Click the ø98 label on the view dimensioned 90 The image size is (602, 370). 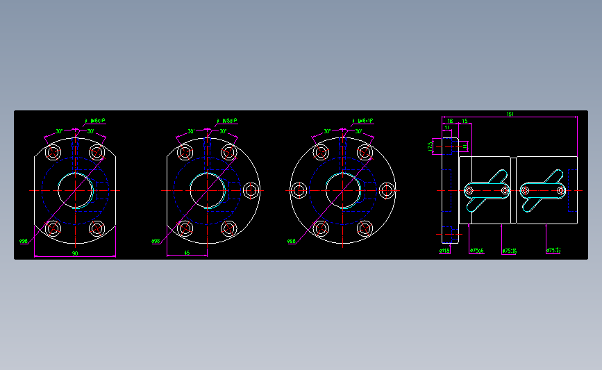pyautogui.click(x=24, y=241)
